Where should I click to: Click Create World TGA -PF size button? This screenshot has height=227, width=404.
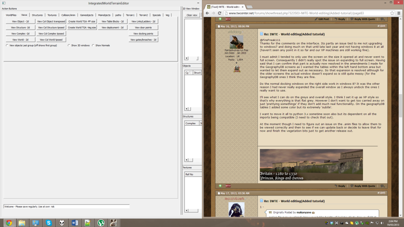pyautogui.click(x=82, y=21)
